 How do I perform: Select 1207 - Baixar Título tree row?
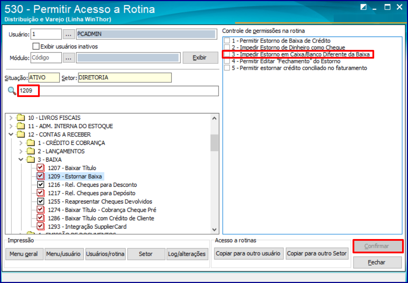tap(72, 168)
